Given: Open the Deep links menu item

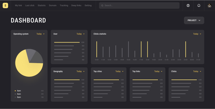Looking at the screenshot, I should 76,5.
